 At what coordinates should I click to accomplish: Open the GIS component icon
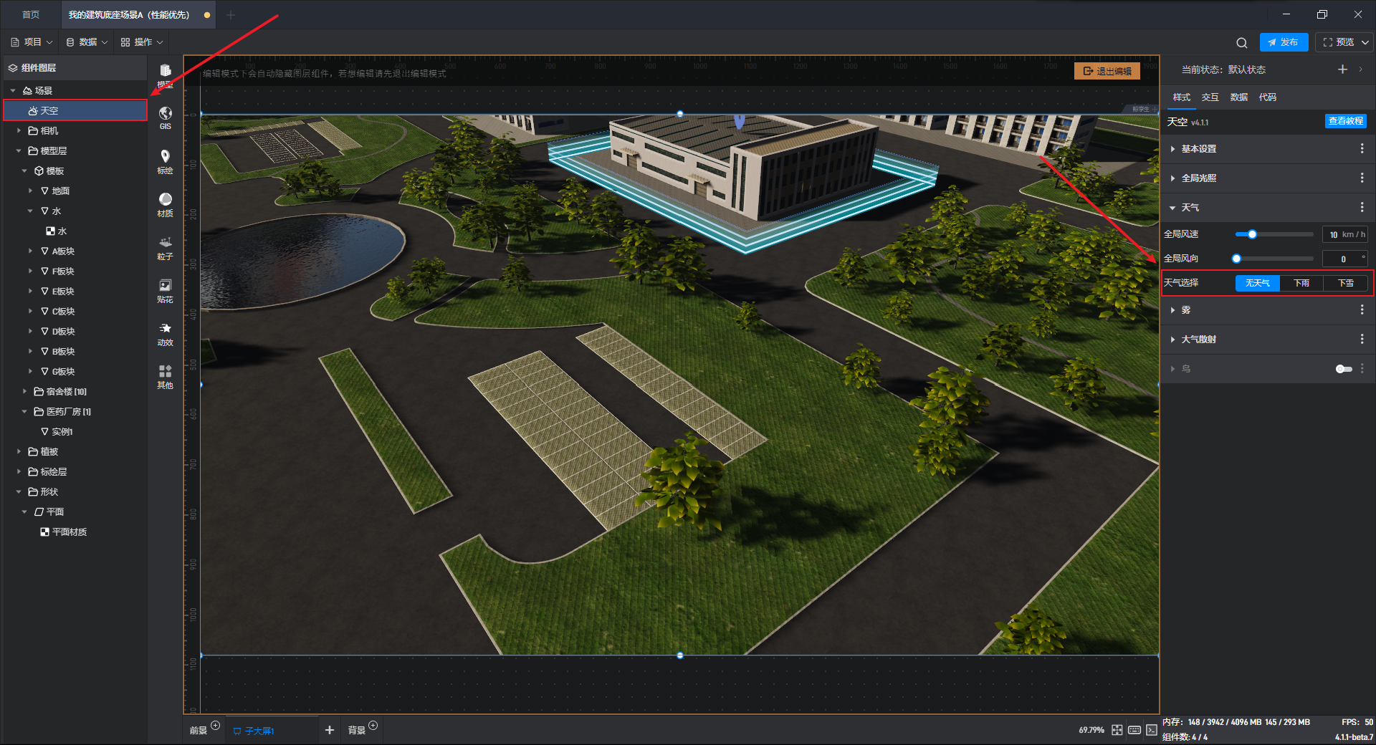tap(165, 117)
